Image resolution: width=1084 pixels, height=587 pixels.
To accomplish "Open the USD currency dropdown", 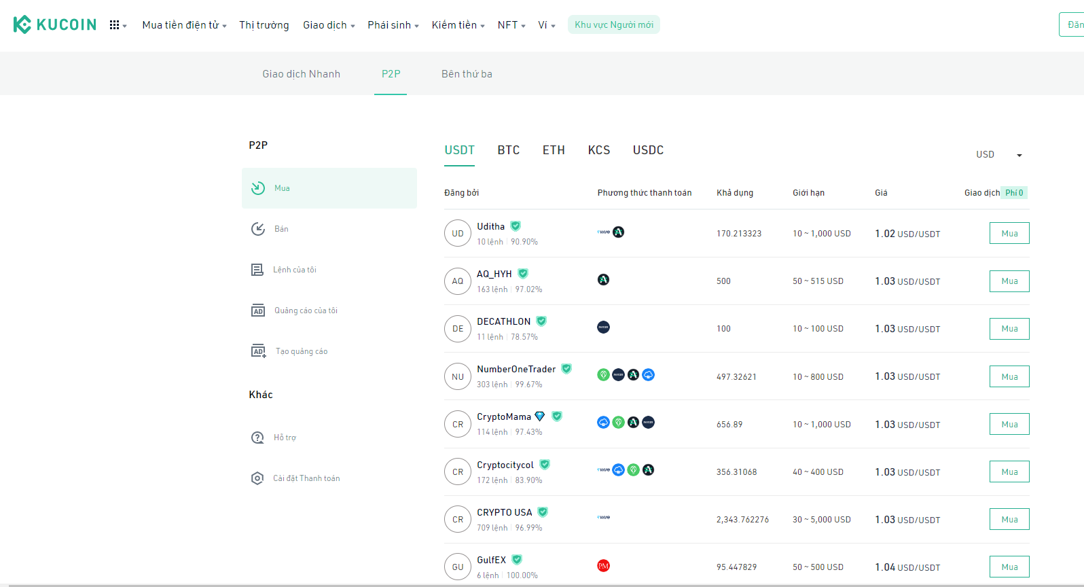I will (x=998, y=155).
